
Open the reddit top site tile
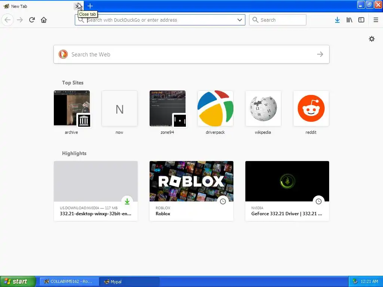[311, 112]
